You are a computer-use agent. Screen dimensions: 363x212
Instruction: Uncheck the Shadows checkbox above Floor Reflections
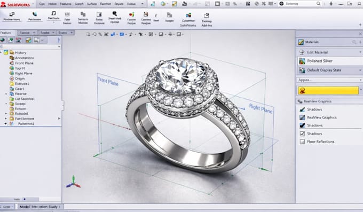[x=302, y=134]
